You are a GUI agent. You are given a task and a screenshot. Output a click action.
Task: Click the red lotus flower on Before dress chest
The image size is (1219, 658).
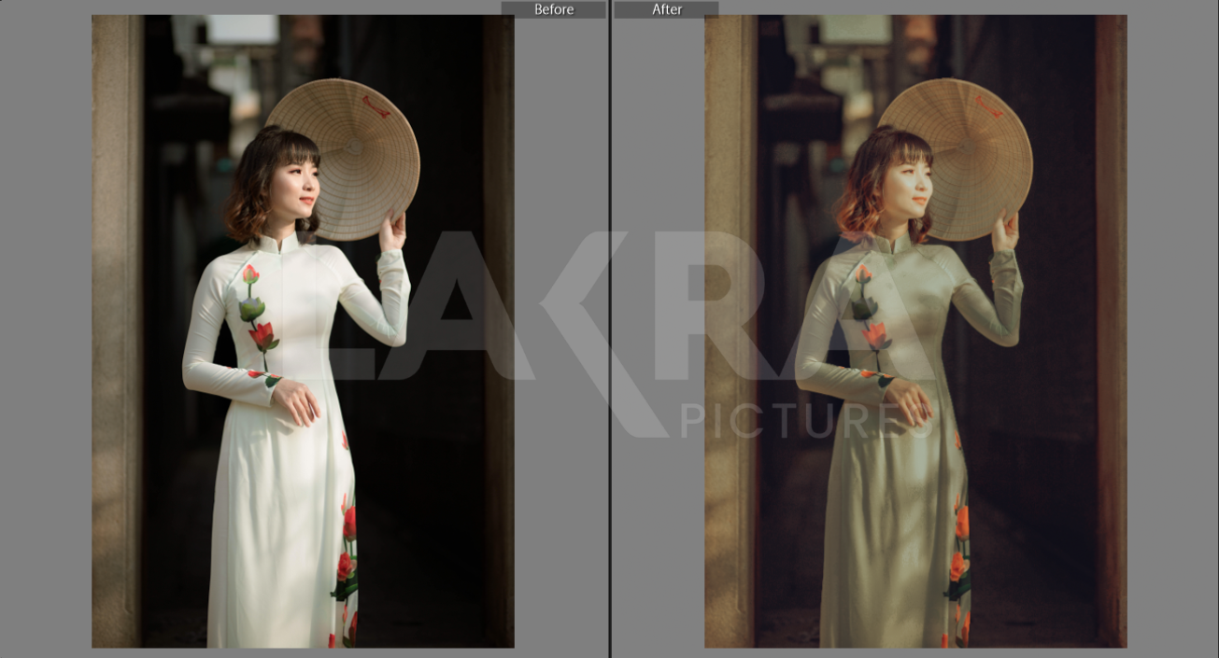(262, 334)
